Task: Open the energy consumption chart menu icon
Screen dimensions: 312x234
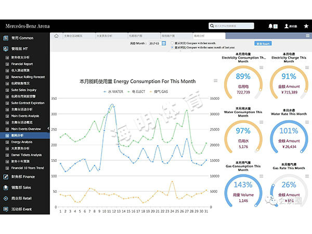Action: (x=215, y=81)
